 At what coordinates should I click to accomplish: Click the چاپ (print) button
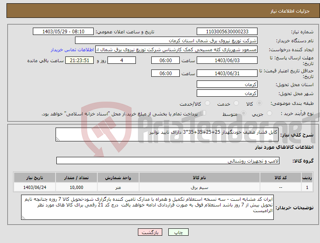pos(178,232)
